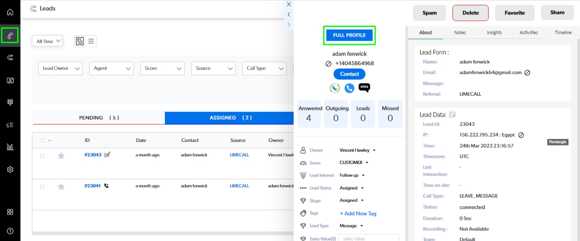
Task: Open the Score CUSTOMER dropdown
Action: click(x=354, y=163)
